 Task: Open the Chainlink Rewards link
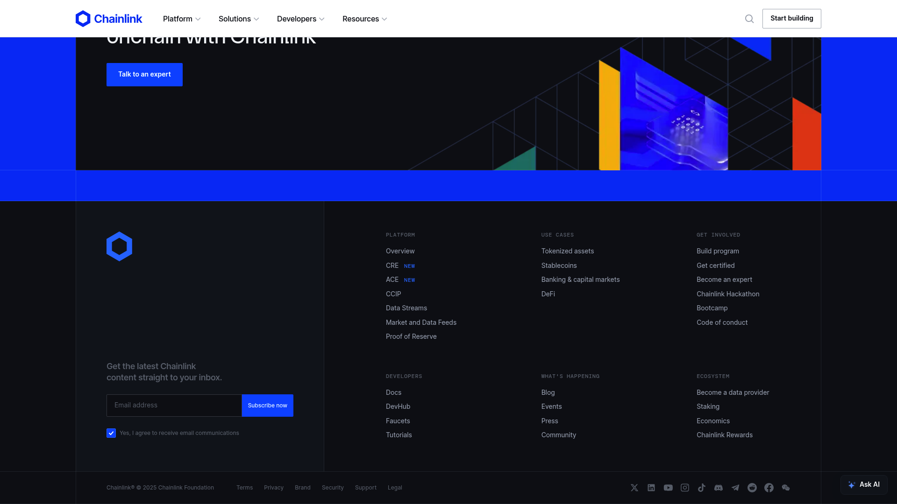(x=725, y=435)
